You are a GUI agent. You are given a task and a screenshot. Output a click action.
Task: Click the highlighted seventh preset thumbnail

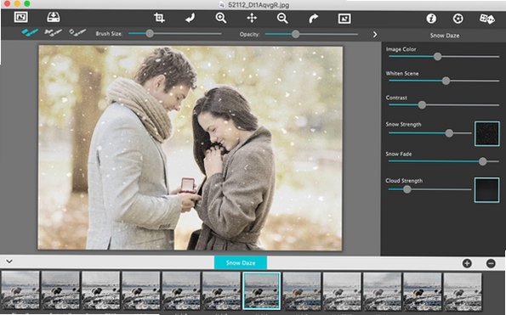click(261, 291)
